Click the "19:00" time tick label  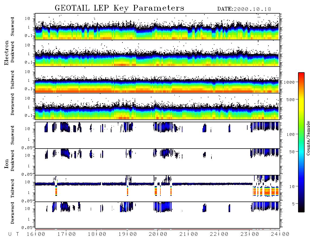pos(128,234)
